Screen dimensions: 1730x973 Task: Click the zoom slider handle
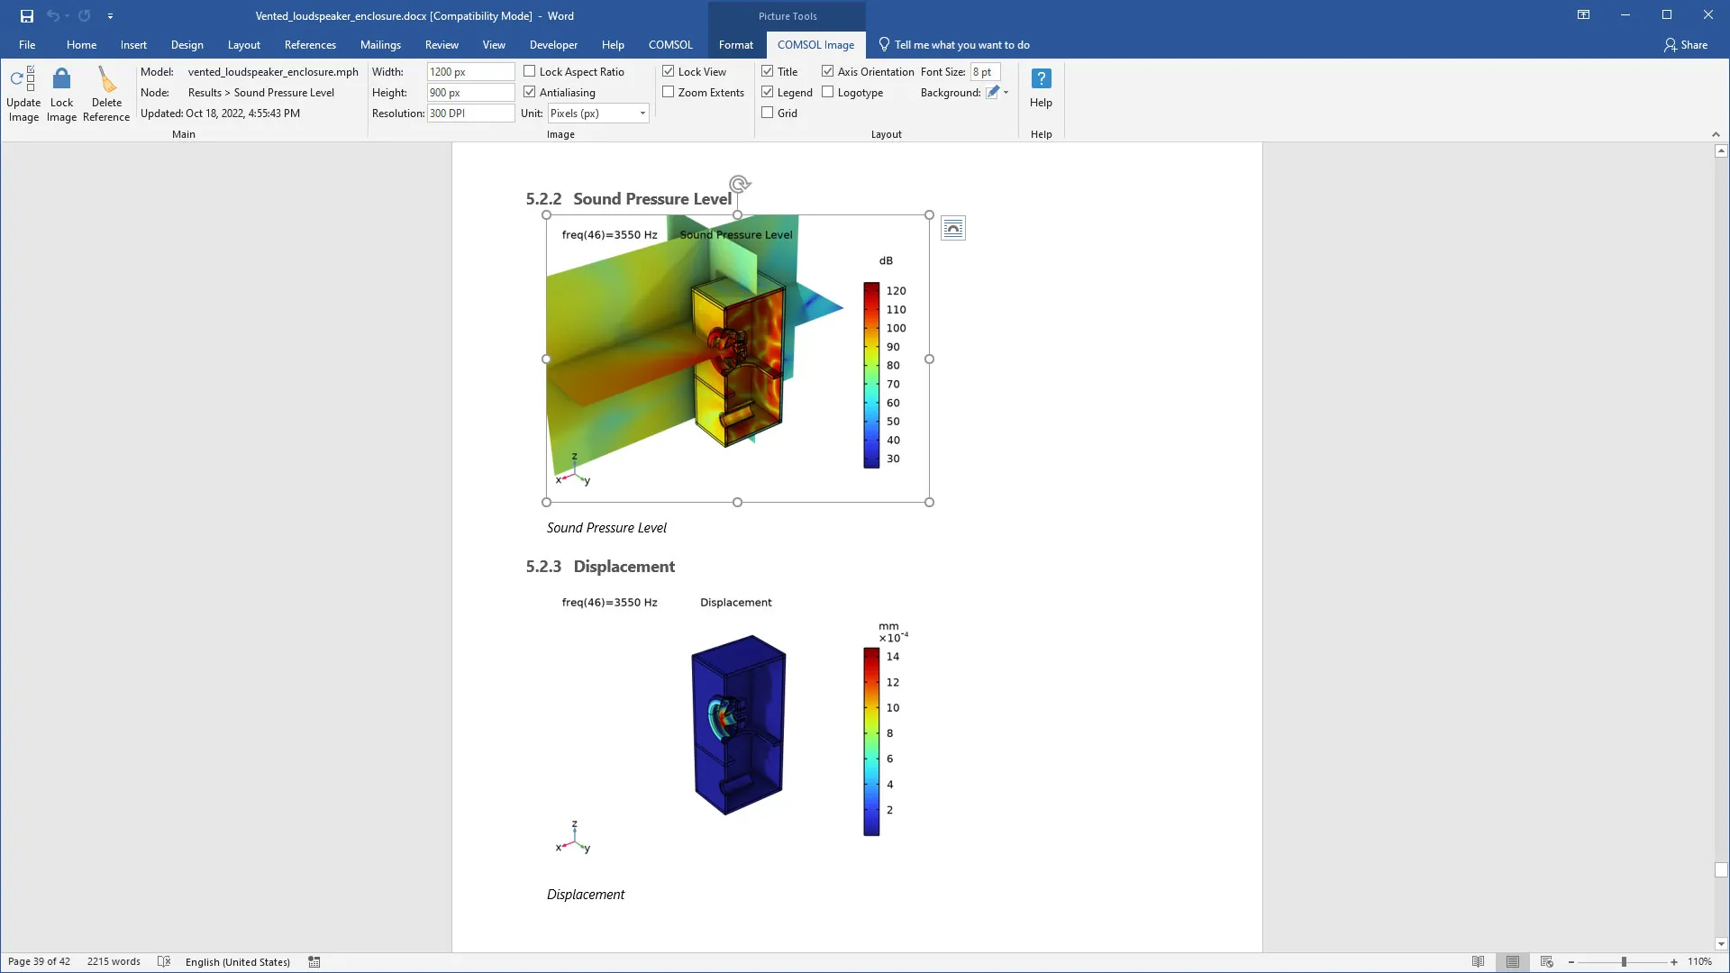[1624, 961]
